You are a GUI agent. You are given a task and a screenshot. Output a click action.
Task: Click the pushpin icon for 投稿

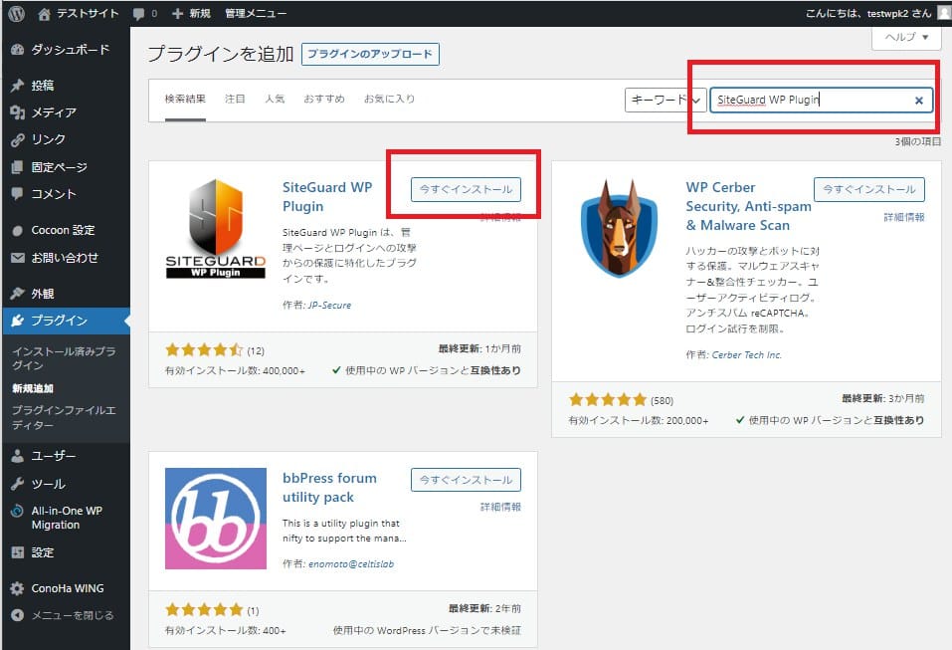click(18, 86)
